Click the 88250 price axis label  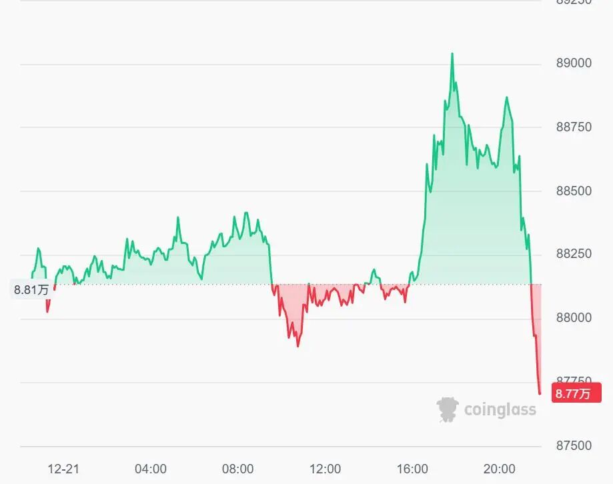[x=573, y=254]
